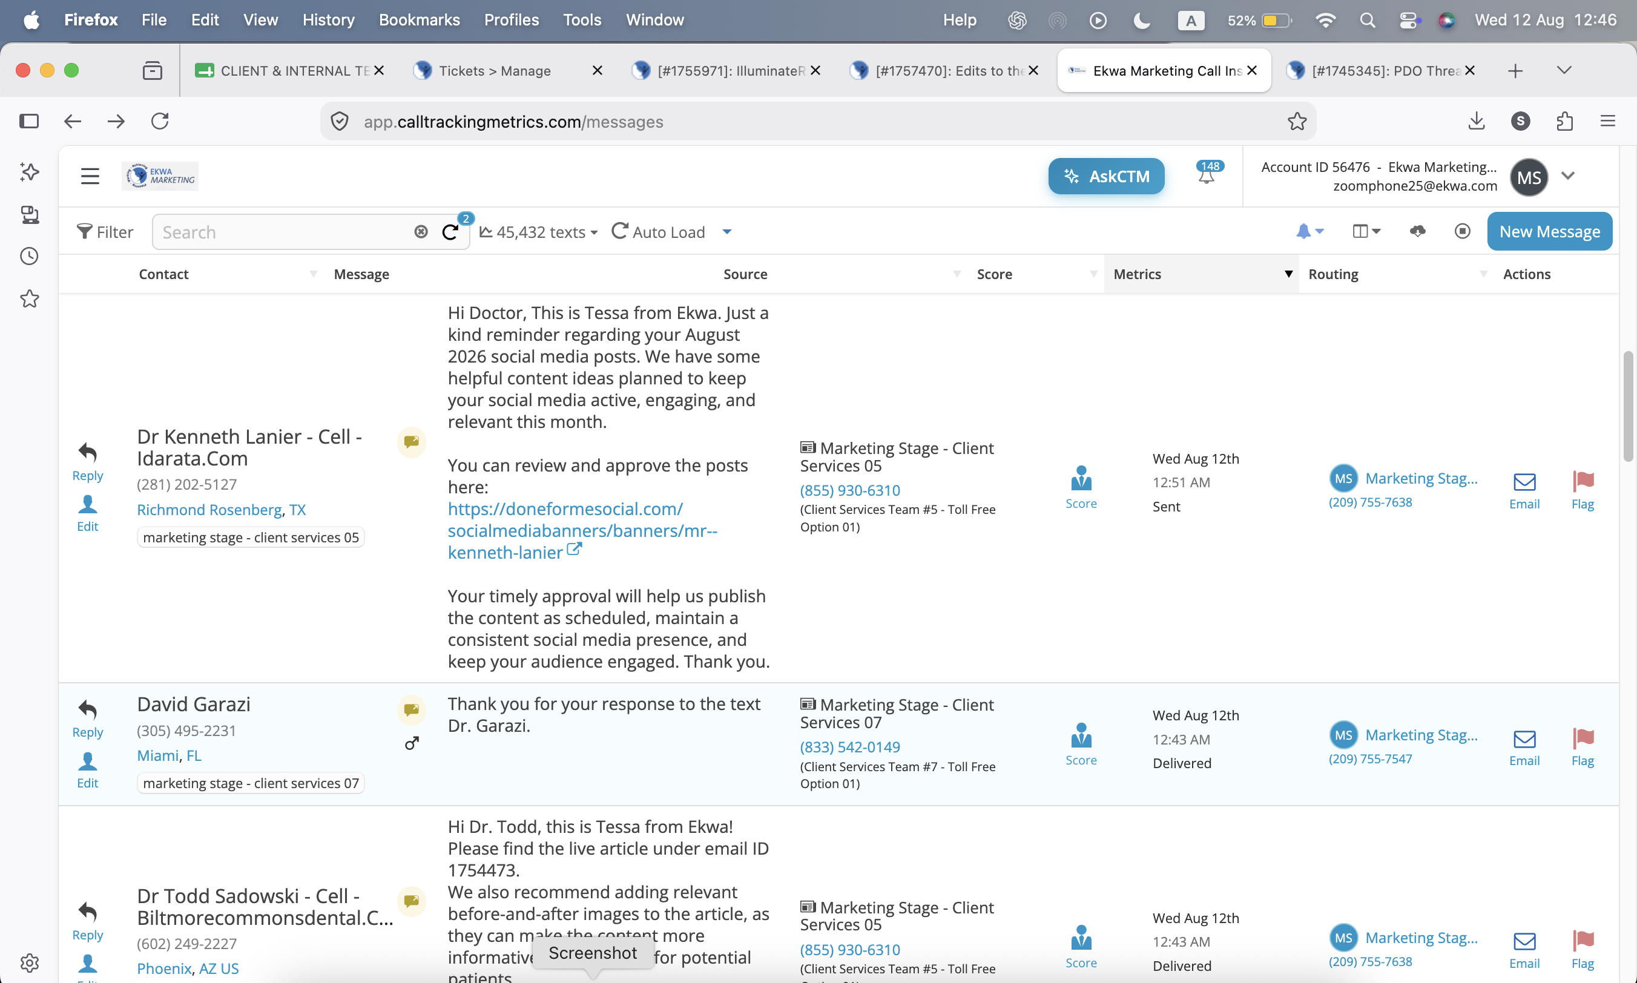Open the blue arrow dropdown beside Auto Load
Viewport: 1637px width, 983px height.
(726, 232)
